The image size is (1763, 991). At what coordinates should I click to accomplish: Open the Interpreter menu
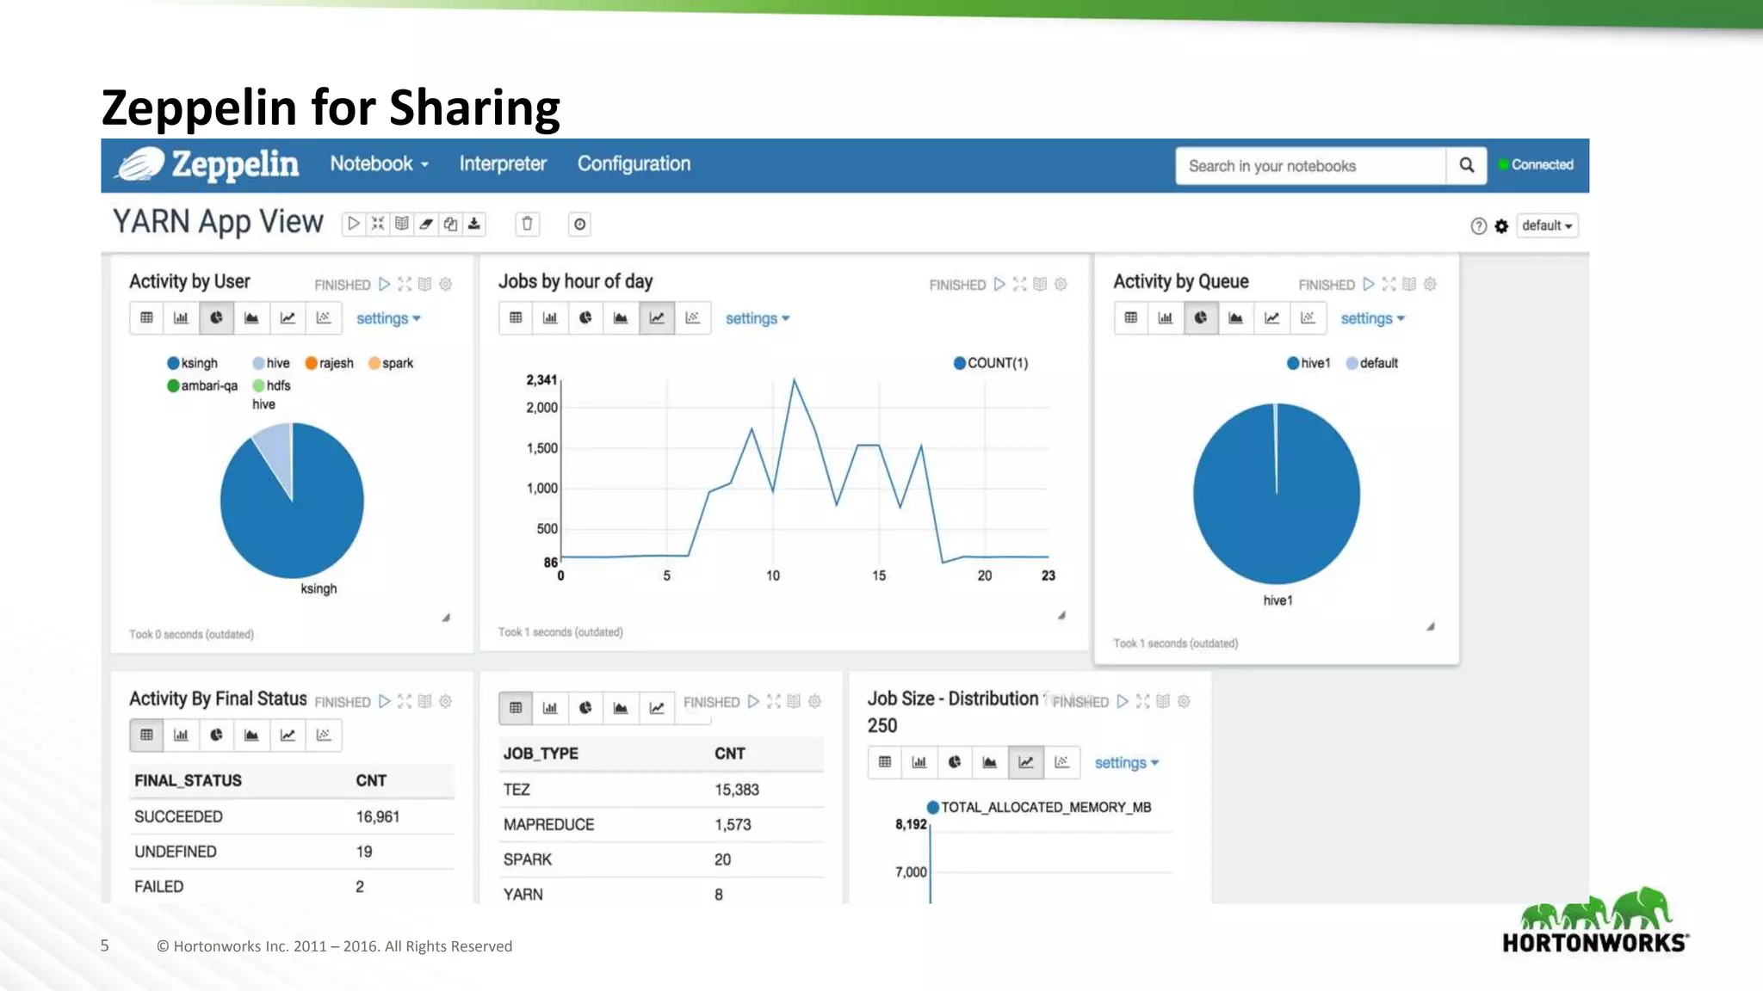[x=503, y=164]
